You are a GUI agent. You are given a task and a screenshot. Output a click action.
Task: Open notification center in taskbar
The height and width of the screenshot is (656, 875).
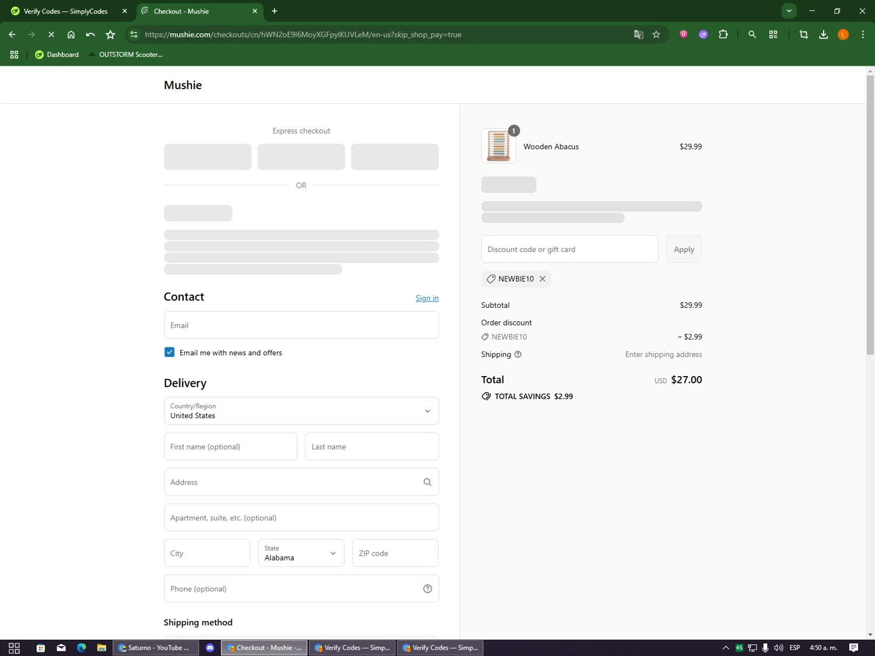click(x=854, y=648)
